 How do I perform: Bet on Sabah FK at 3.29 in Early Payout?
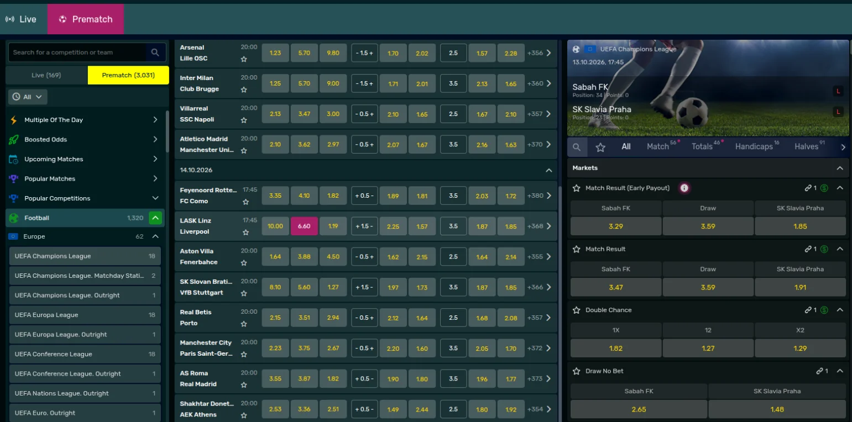pos(615,226)
